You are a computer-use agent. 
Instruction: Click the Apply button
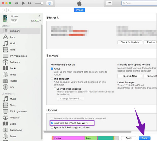tap(129, 138)
